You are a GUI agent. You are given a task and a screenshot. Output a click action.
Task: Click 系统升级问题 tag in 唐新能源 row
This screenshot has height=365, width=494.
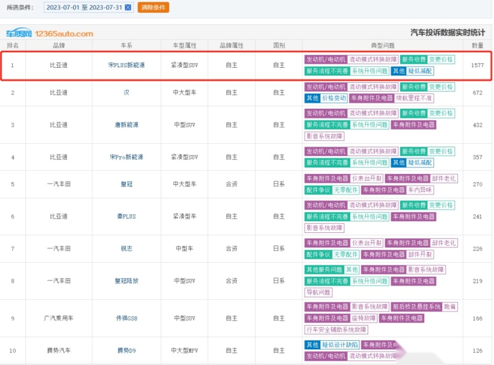tap(370, 125)
